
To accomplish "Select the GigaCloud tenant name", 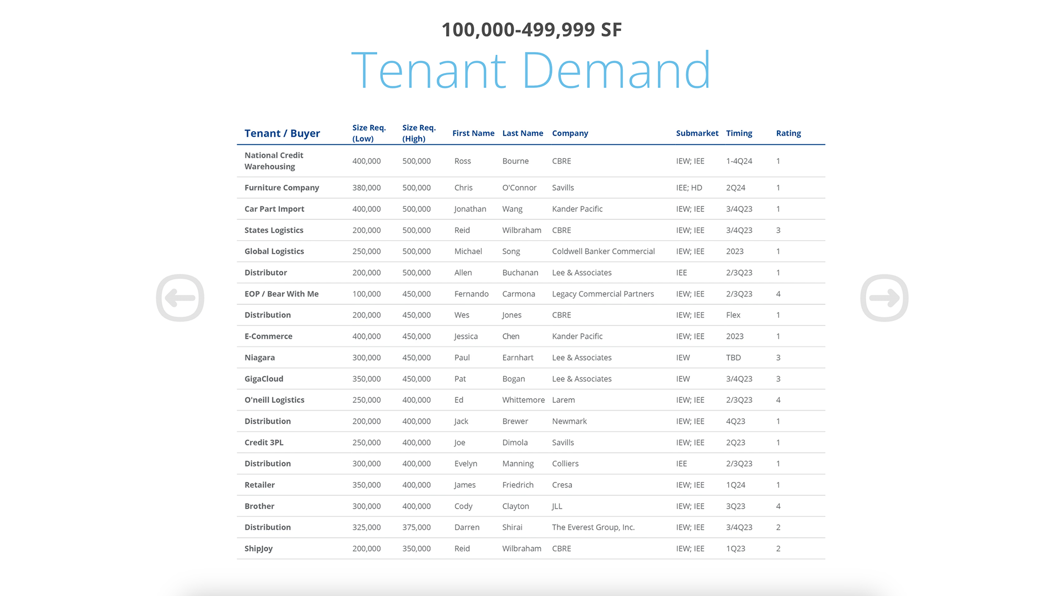I will pos(264,379).
